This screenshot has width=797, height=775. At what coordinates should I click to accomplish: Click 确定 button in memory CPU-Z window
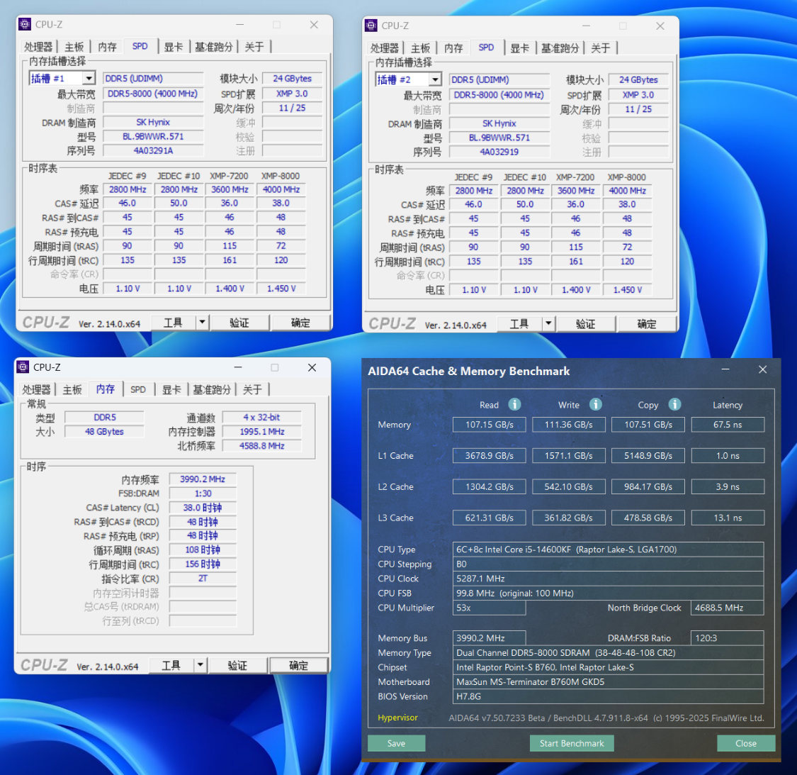(298, 665)
